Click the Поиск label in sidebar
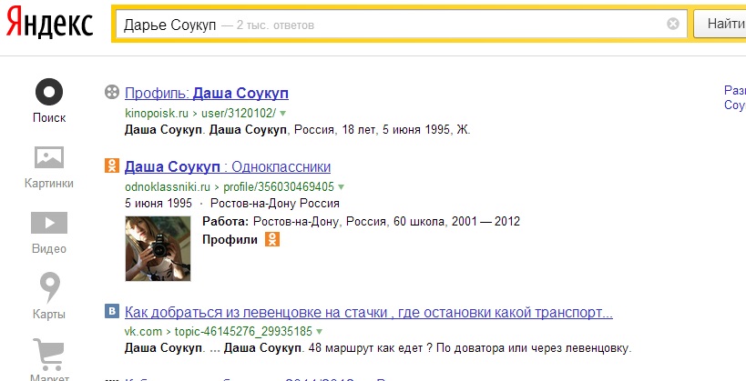This screenshot has height=381, width=746. [x=49, y=117]
